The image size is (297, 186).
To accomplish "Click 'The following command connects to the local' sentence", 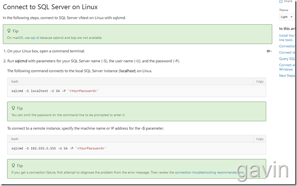I will point(79,71).
